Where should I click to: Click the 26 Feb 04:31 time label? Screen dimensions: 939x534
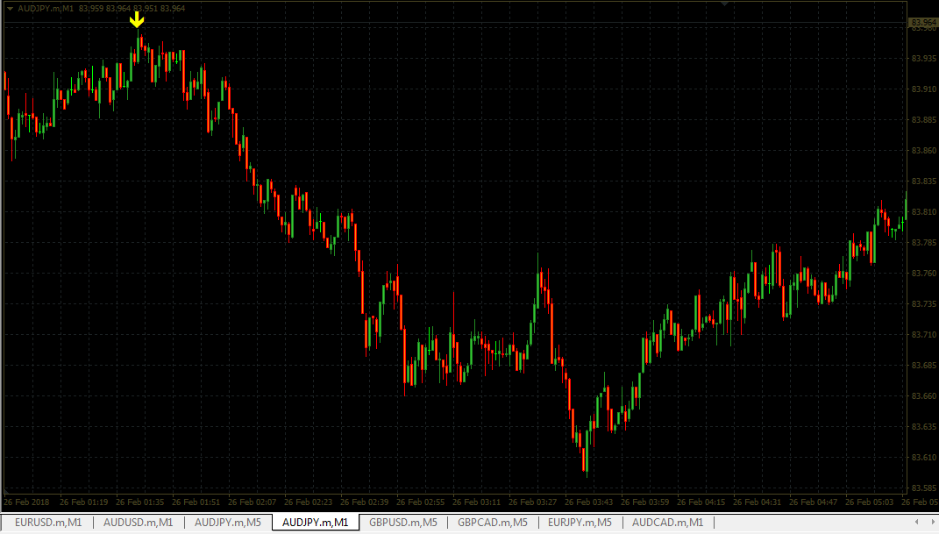pyautogui.click(x=757, y=502)
